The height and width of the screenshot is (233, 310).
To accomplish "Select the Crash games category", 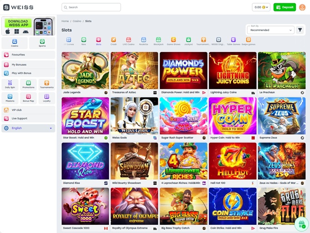I will coord(114,41).
